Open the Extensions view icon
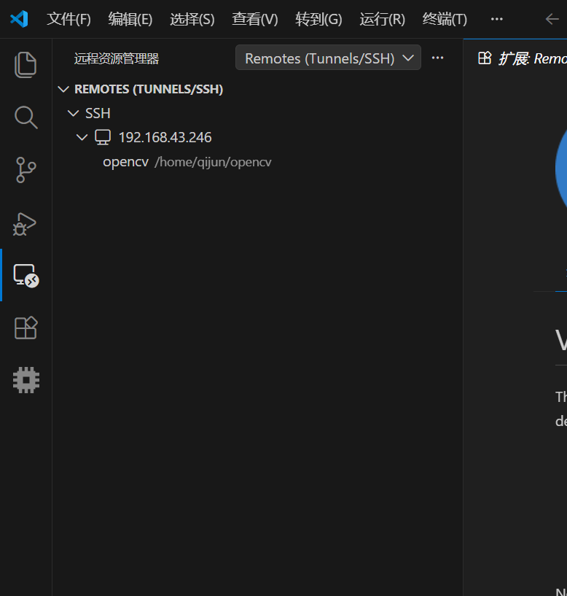The height and width of the screenshot is (596, 567). [x=26, y=328]
